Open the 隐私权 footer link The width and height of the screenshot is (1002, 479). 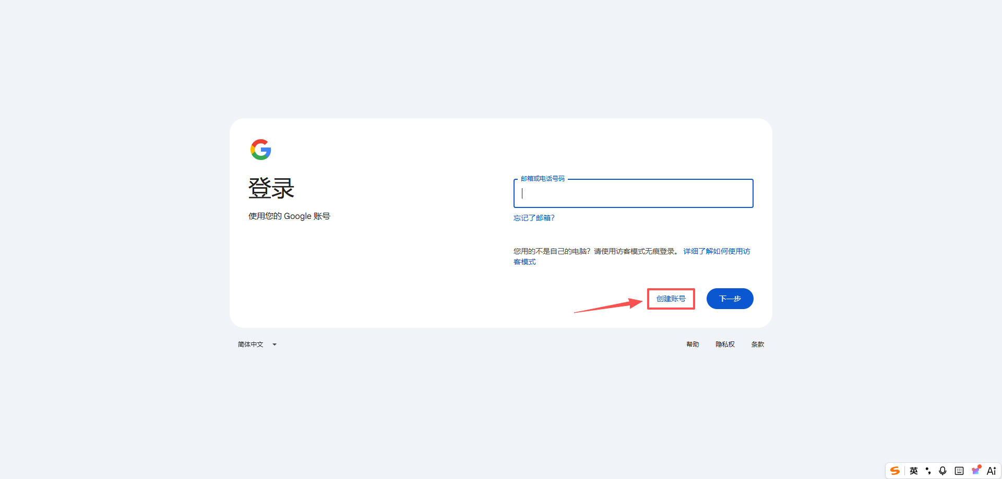pos(725,345)
